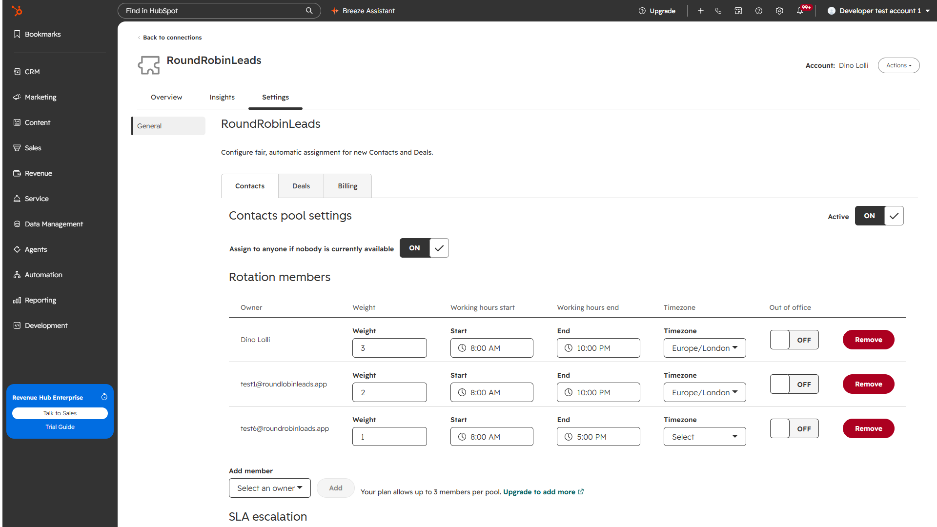
Task: Open the settings gear icon
Action: pyautogui.click(x=779, y=11)
